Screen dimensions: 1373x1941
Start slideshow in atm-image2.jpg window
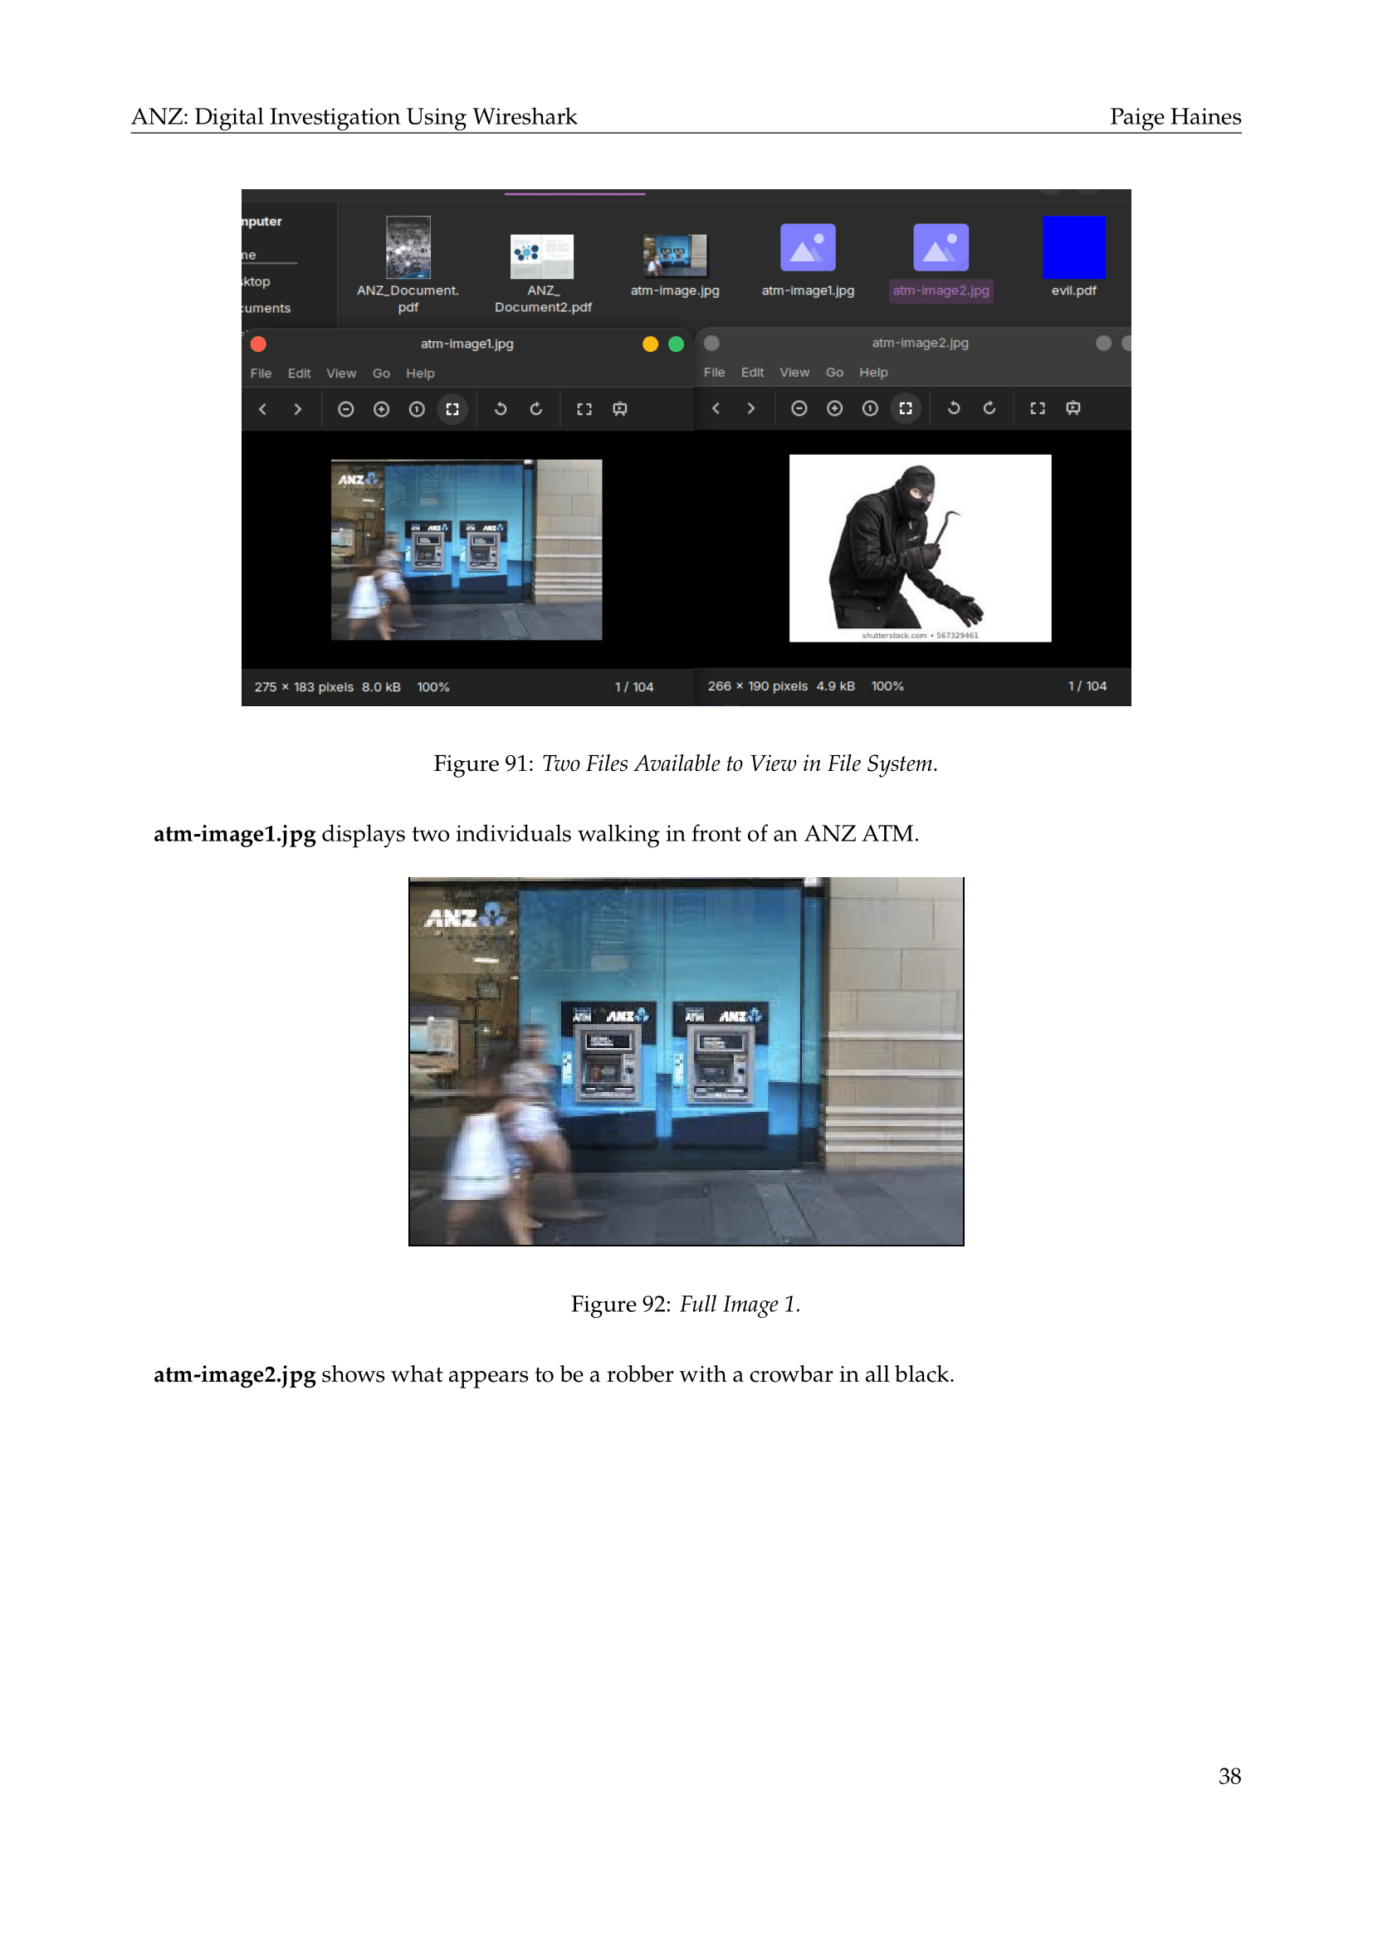tap(1073, 408)
